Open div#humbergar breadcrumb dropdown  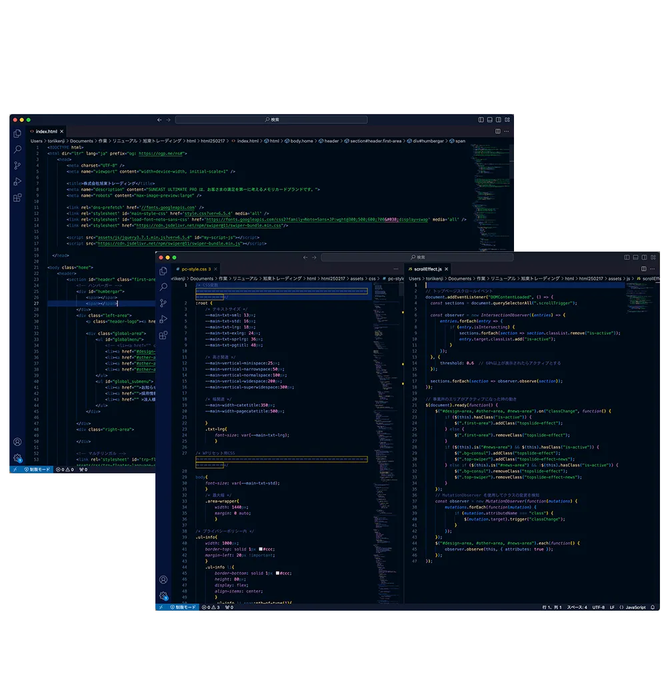[x=425, y=141]
